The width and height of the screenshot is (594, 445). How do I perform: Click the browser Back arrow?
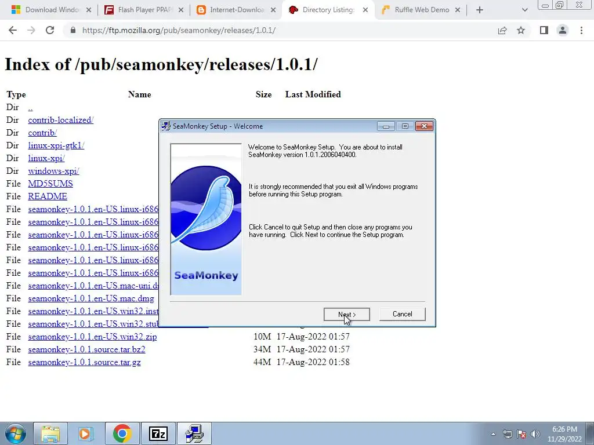(13, 30)
